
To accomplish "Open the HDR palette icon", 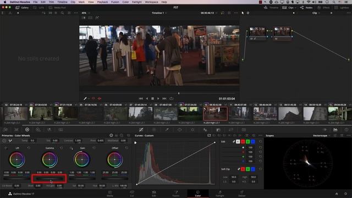I will 38,130.
